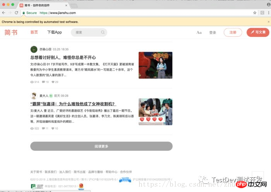Click the magnifier search icon

(103, 32)
